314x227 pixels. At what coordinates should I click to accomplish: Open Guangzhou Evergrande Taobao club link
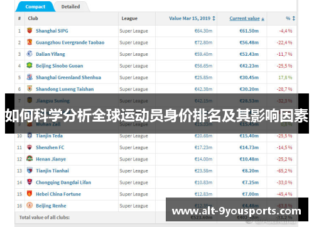click(x=70, y=43)
